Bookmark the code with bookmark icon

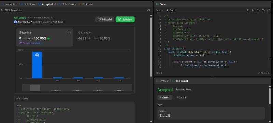[x=253, y=10]
